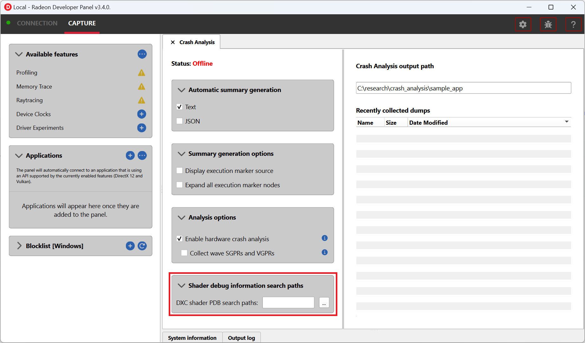Open Available features more options menu
This screenshot has width=585, height=343.
[x=142, y=54]
